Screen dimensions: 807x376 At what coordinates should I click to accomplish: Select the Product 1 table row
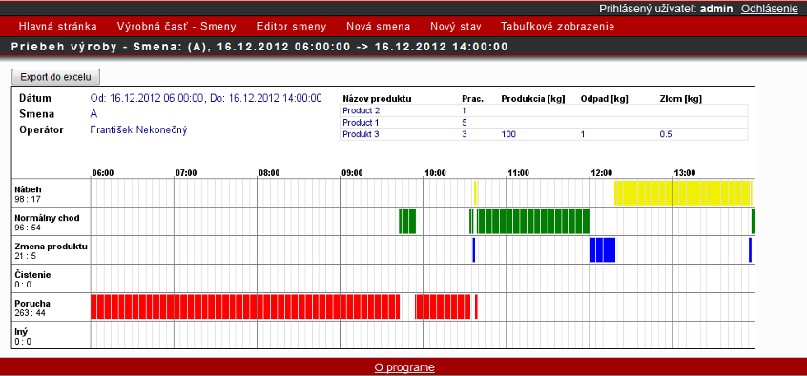(544, 122)
